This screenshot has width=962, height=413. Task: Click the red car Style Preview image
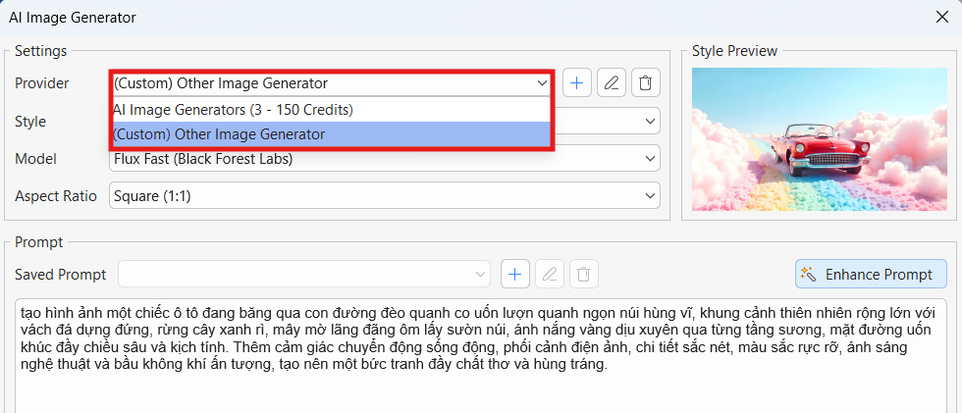(x=819, y=139)
